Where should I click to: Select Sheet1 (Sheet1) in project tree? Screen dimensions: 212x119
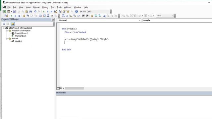coord(21,33)
